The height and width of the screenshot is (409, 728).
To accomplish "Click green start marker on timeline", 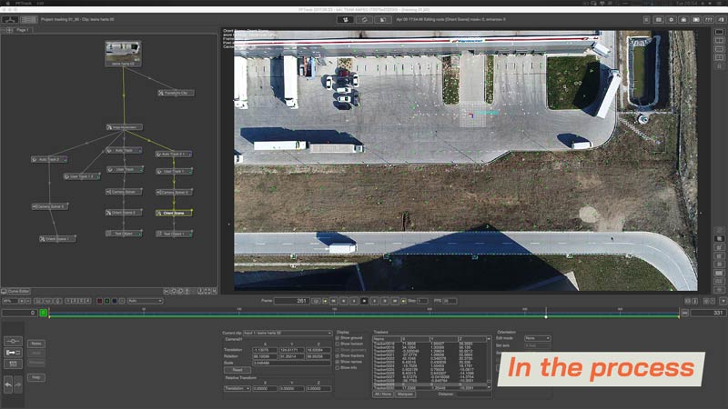I will [43, 313].
